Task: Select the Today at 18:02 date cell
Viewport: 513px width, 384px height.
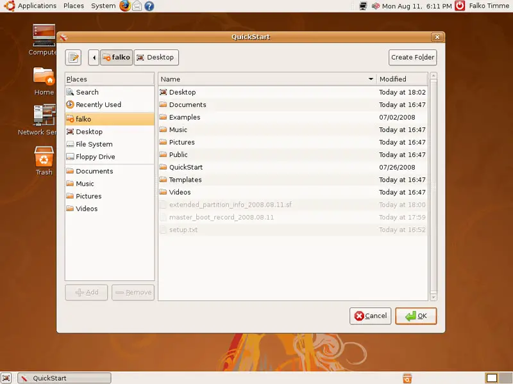Action: [402, 92]
